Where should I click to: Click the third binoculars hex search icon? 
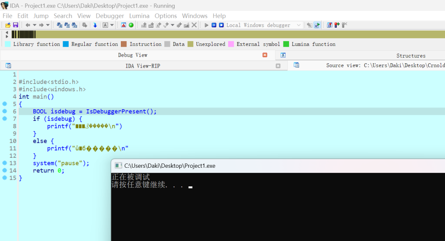(74, 25)
